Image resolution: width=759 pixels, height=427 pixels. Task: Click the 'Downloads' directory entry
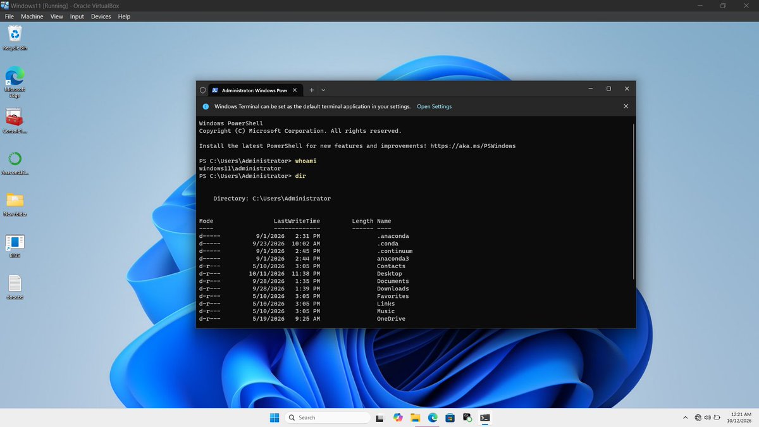(x=393, y=288)
